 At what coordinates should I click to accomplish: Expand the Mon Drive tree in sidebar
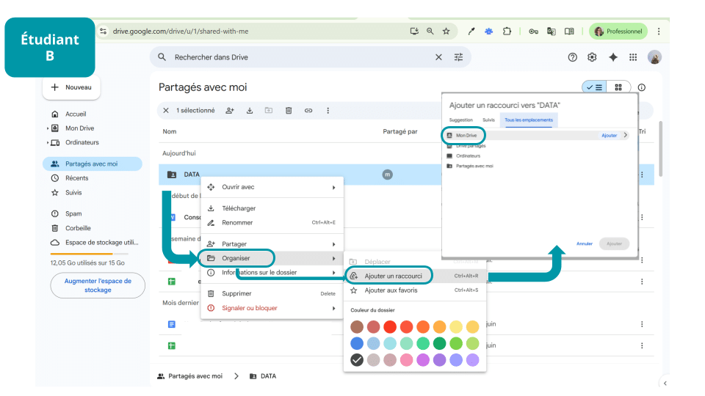(48, 128)
